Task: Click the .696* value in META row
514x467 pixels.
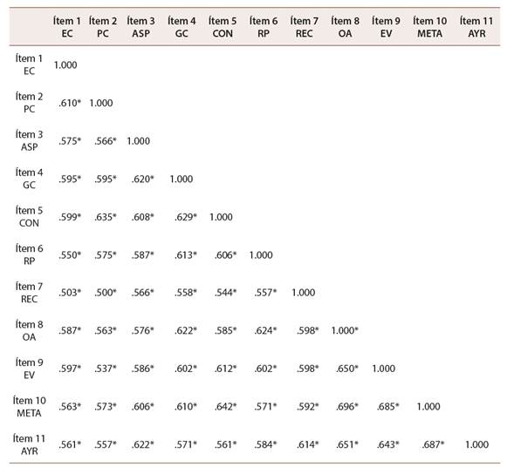Action: coord(346,407)
